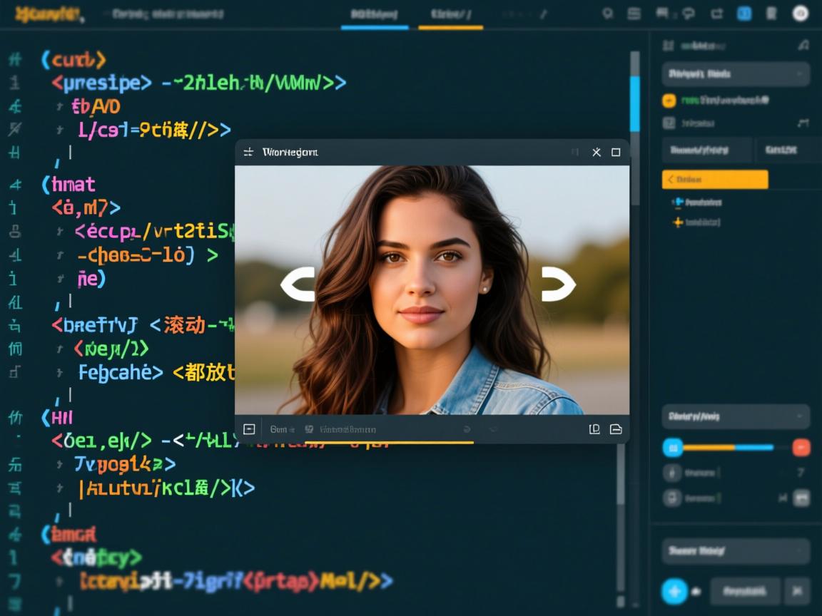Click the left arrow on the image preview

coord(298,284)
